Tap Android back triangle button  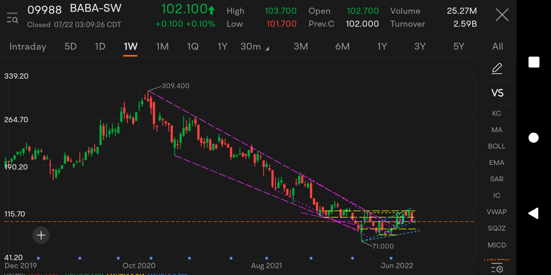tap(533, 213)
